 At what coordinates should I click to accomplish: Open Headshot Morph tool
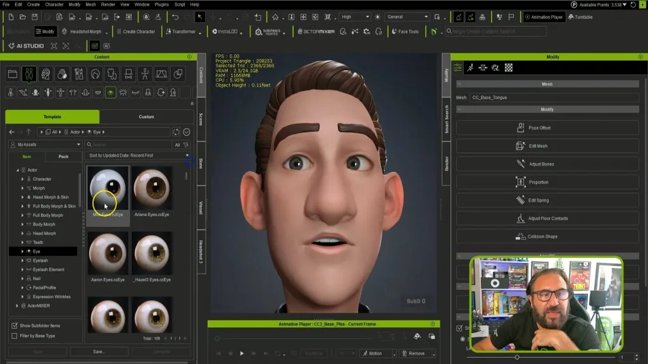pos(82,32)
